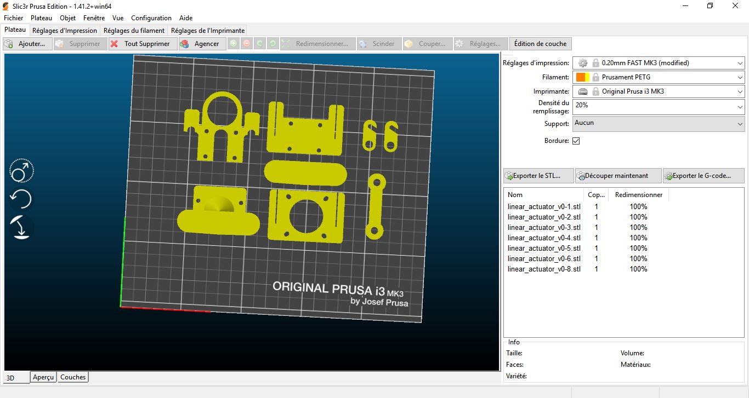Switch to the Aperçu view tab
This screenshot has width=749, height=398.
pyautogui.click(x=43, y=377)
